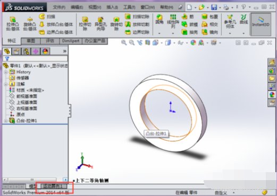Click the Shell (抽壳) tool
This screenshot has height=196, width=277.
pyautogui.click(x=190, y=32)
